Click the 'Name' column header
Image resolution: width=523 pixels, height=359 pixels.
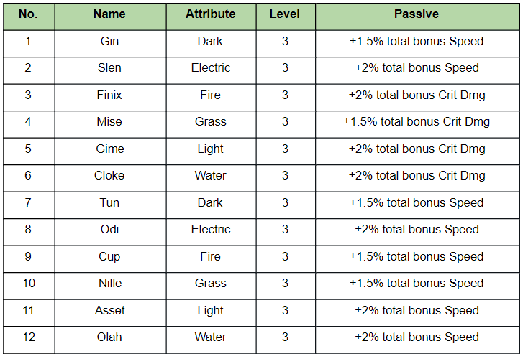coord(109,14)
